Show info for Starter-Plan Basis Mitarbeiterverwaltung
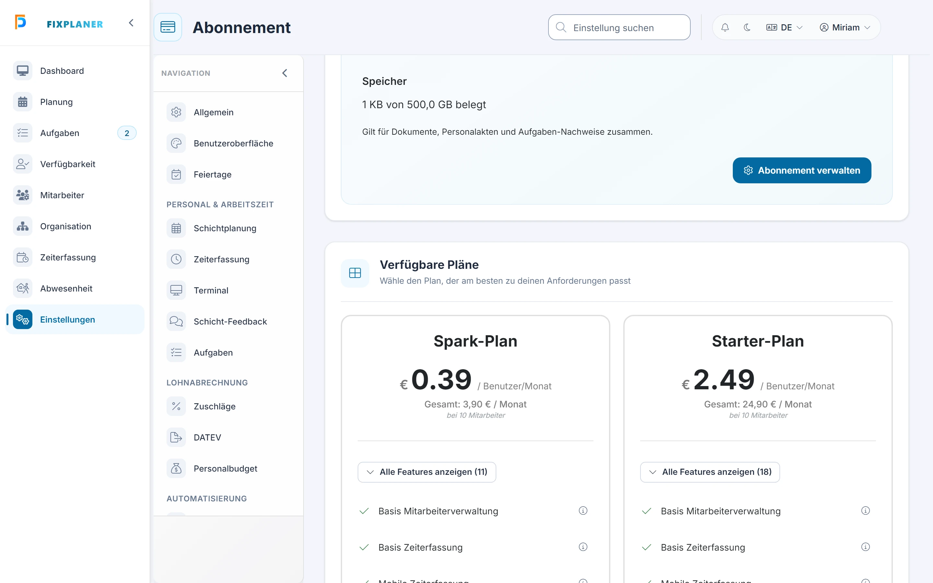 coord(866,510)
